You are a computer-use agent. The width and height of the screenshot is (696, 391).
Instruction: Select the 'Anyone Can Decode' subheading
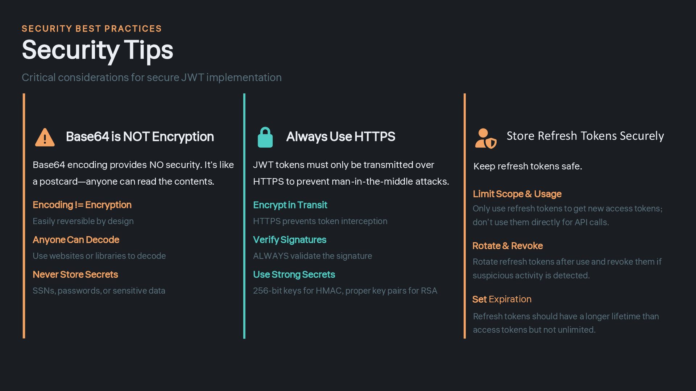tap(76, 240)
